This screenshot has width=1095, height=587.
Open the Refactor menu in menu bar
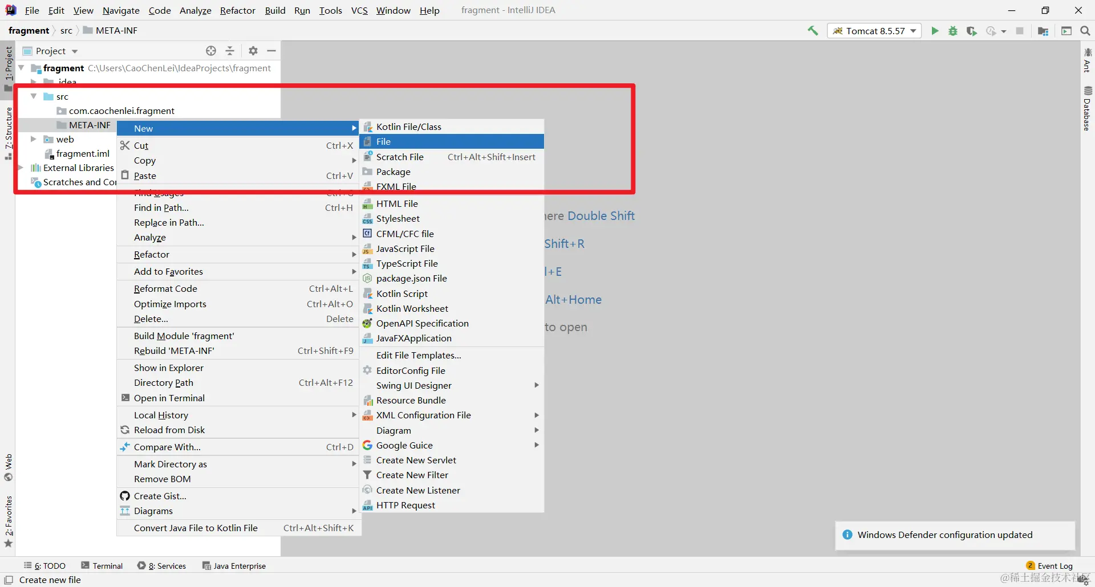tap(237, 10)
